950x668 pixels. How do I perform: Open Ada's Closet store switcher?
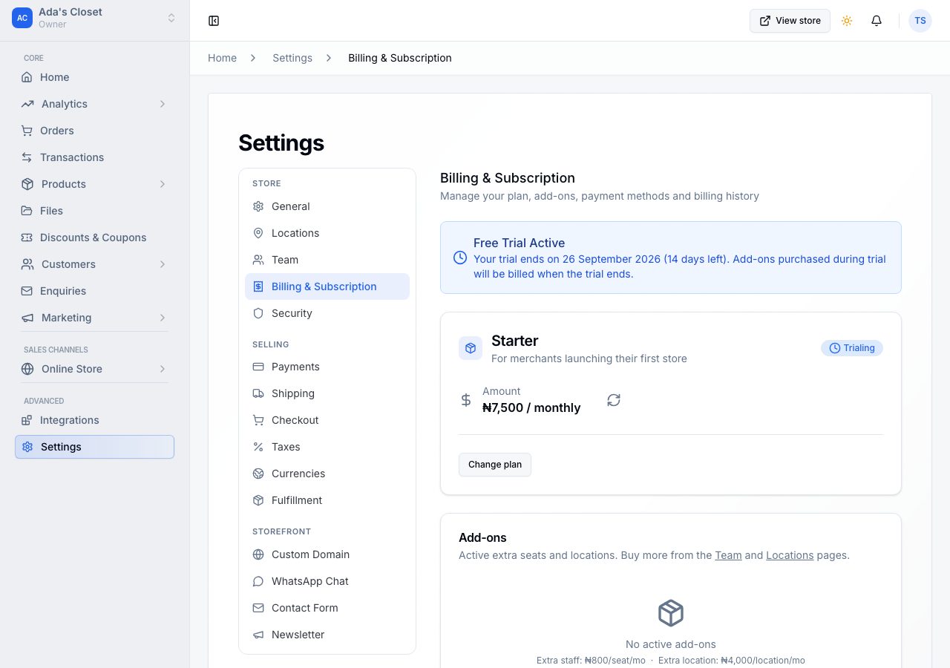click(94, 18)
